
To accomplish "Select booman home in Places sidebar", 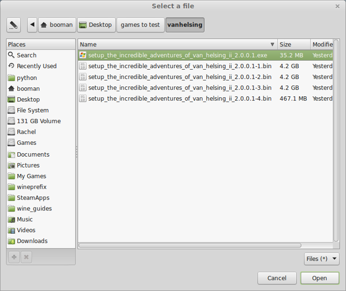I will pos(41,89).
